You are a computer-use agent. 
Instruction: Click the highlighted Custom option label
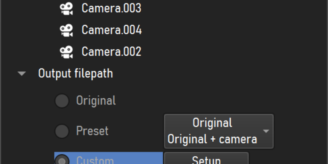[95, 161]
